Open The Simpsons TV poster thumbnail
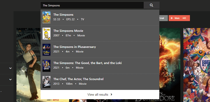Viewport: 210px width, 102px height. point(46,17)
